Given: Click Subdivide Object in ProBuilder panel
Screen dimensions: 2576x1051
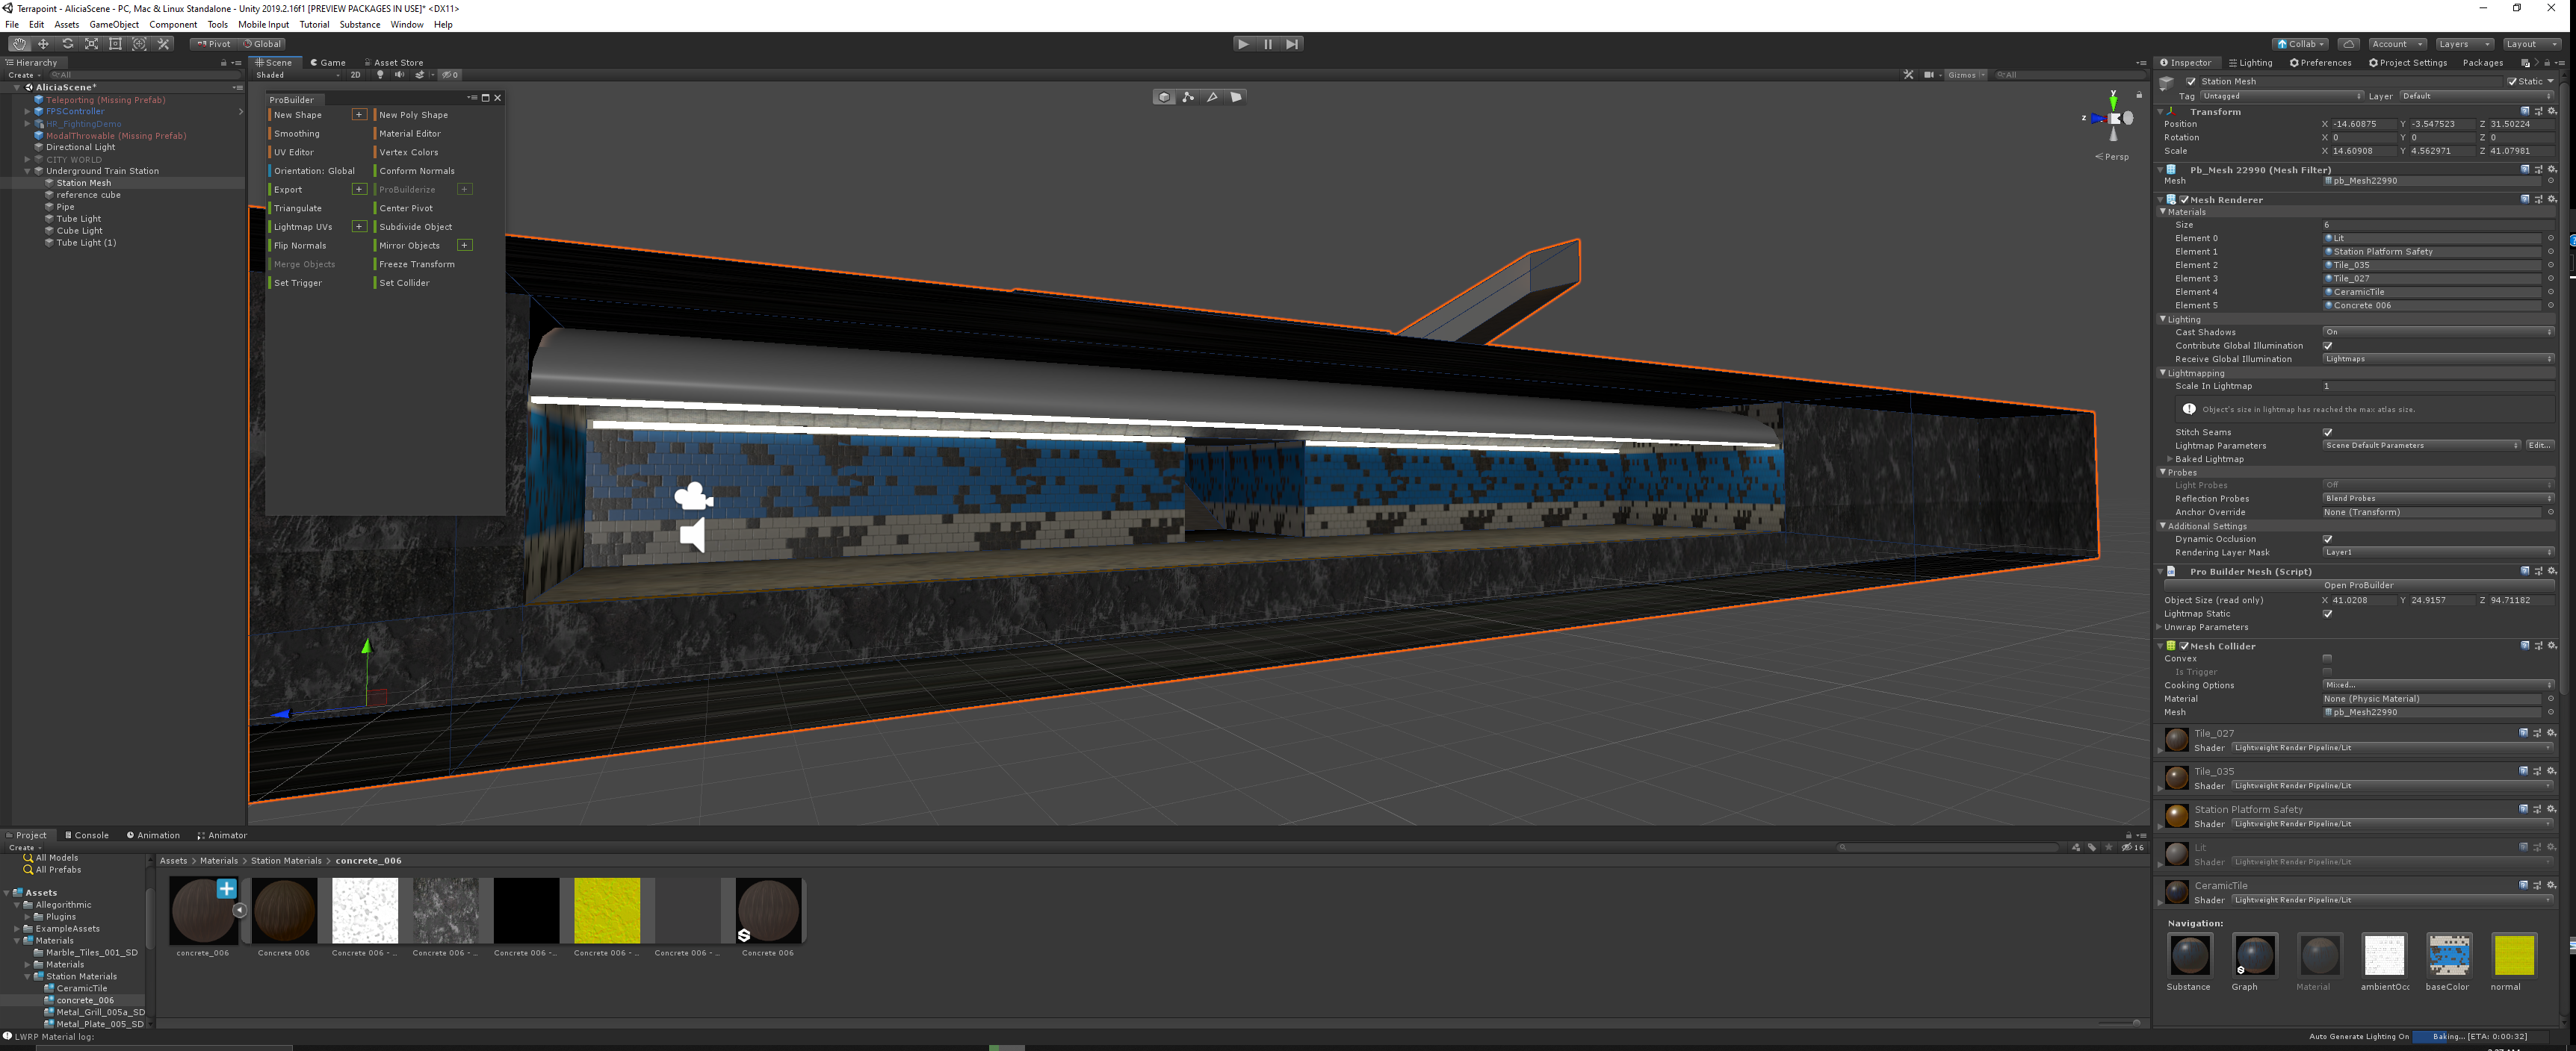Looking at the screenshot, I should (415, 227).
